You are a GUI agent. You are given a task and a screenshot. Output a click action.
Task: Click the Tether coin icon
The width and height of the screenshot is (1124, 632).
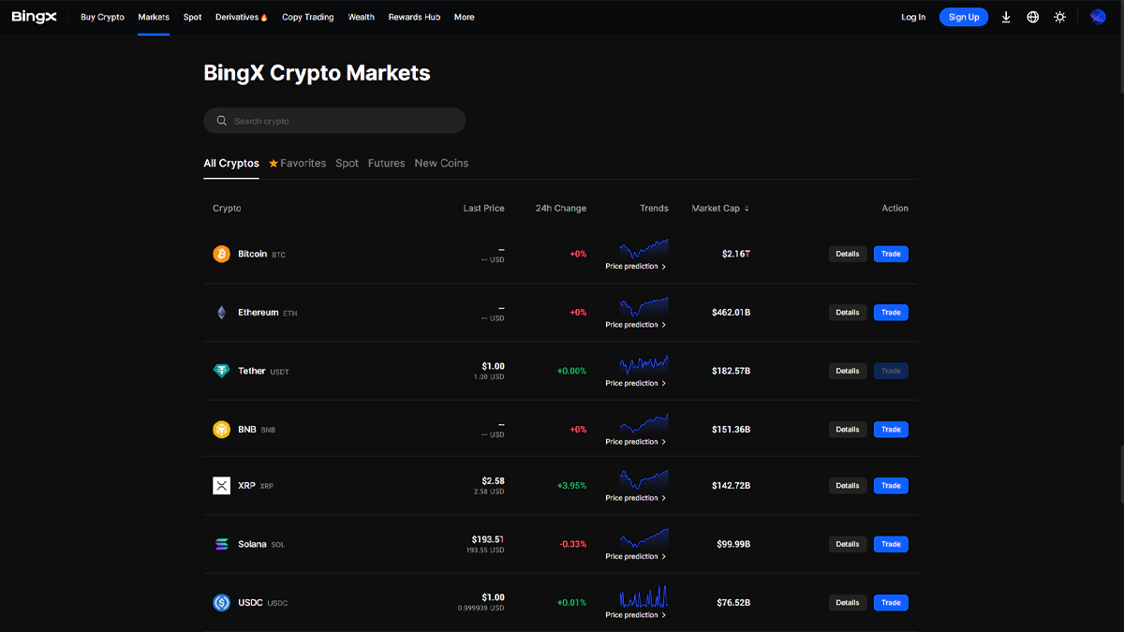(x=221, y=371)
